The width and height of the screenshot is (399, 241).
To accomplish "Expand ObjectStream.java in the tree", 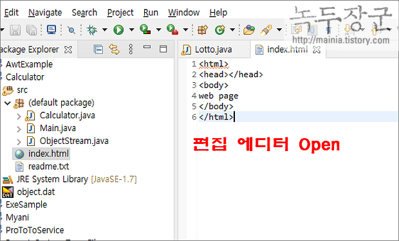I will coord(19,142).
